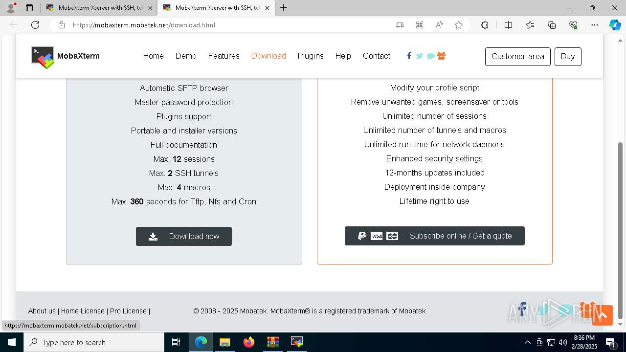Viewport: 626px width, 352px height.
Task: Refresh the page in Edge
Action: point(35,25)
